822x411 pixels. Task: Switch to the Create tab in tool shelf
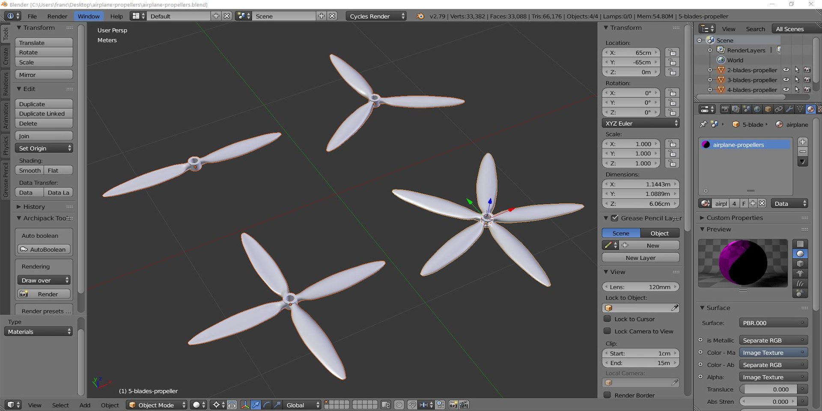[x=6, y=56]
